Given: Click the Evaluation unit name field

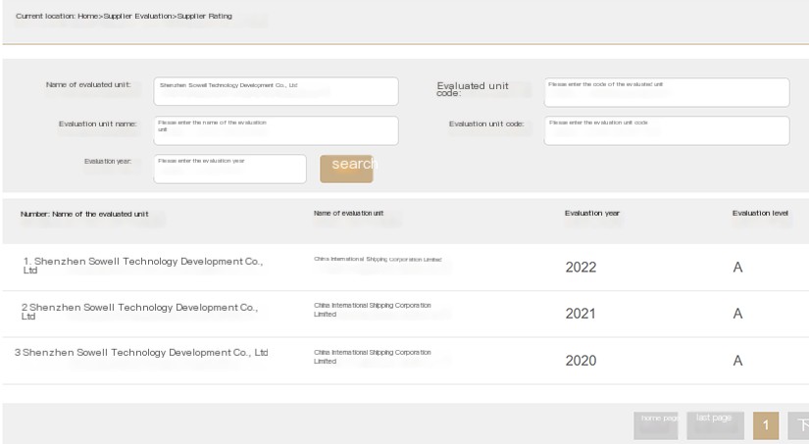Looking at the screenshot, I should pos(276,130).
